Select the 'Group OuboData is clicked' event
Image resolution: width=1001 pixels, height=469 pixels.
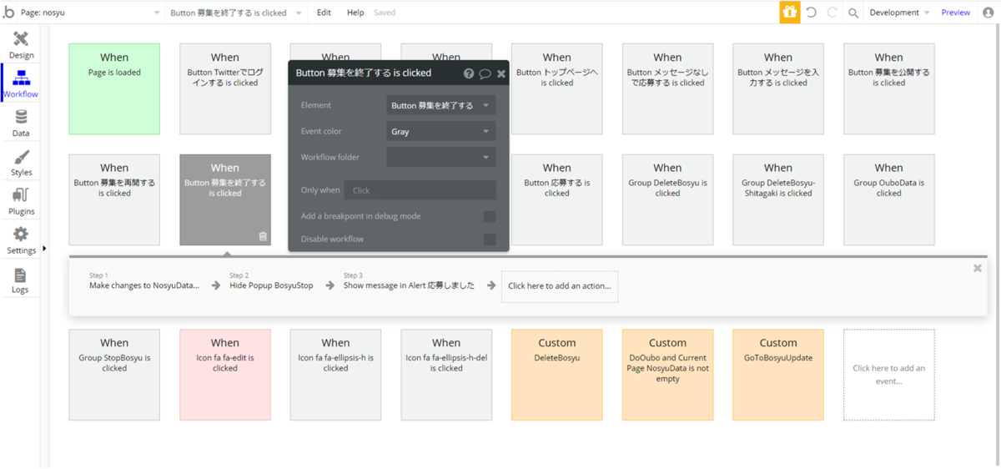(888, 199)
